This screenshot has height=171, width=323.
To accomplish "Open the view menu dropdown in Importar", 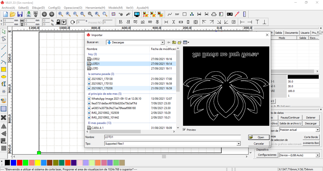I will coord(186,42).
